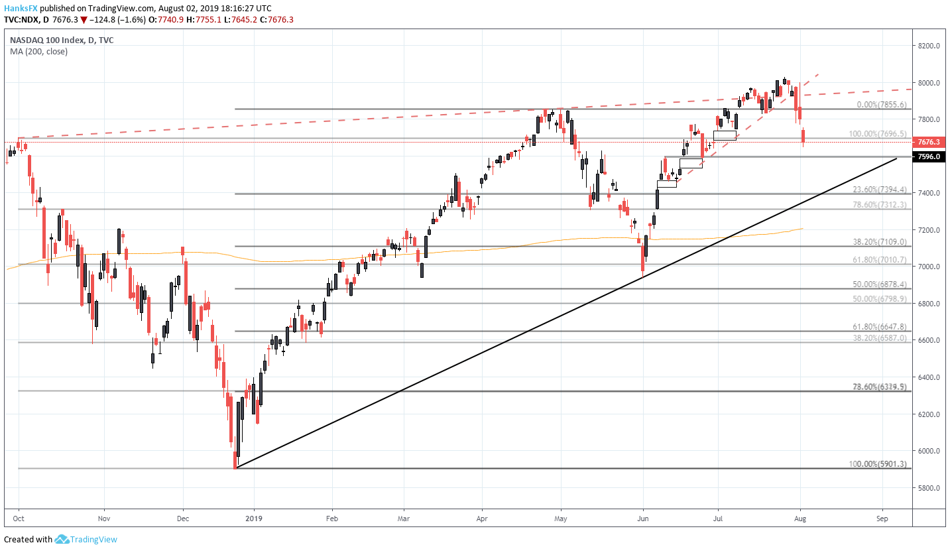Click the TradingView cloud logo at bottom

(62, 540)
